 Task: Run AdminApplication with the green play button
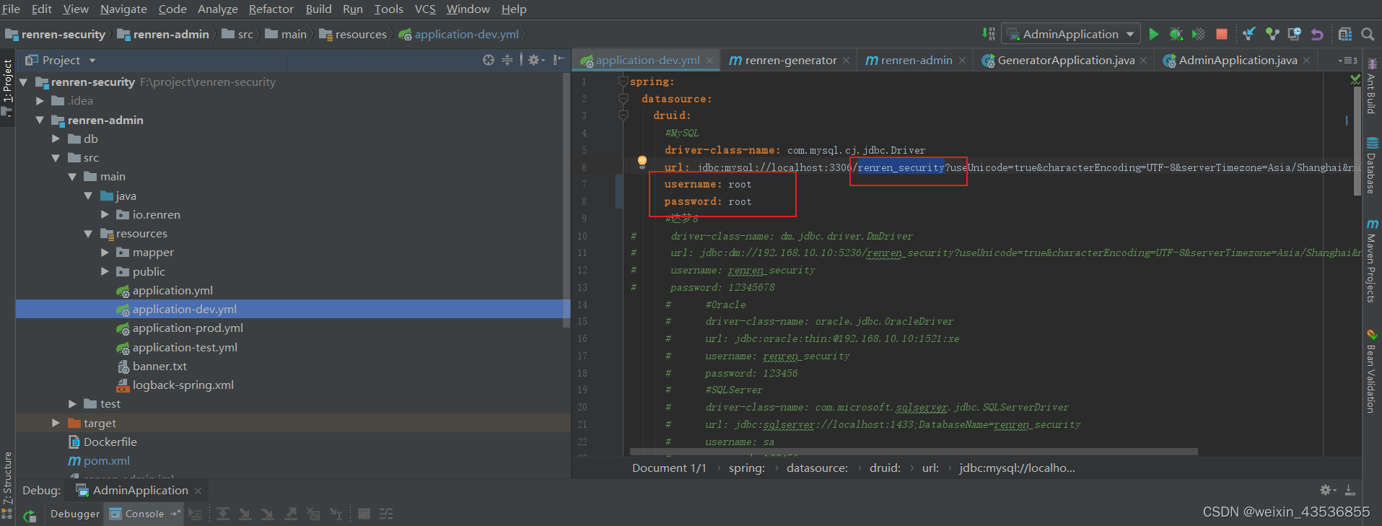click(x=1153, y=34)
